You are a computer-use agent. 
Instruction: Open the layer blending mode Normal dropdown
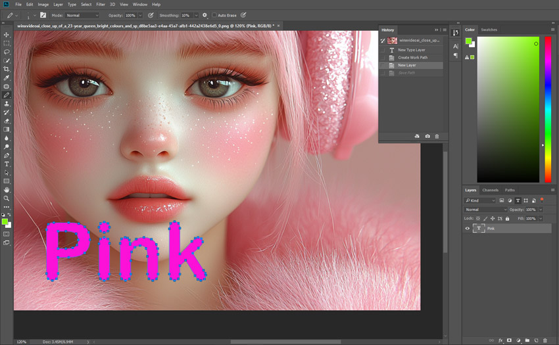[485, 210]
